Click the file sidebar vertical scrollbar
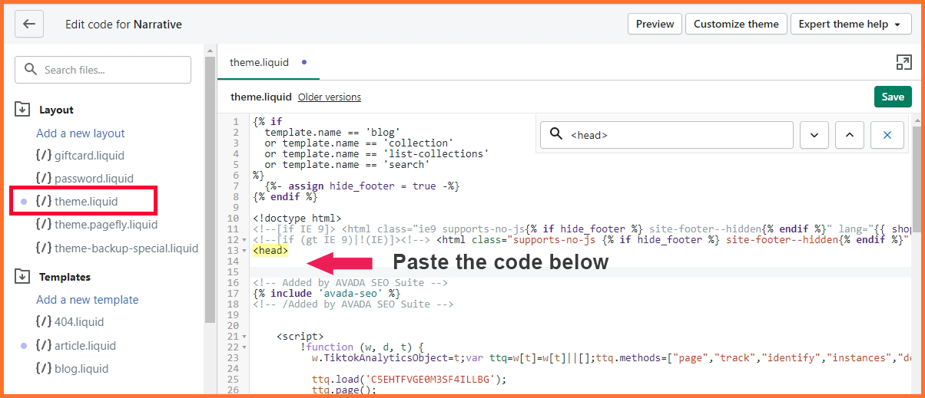 (210, 192)
